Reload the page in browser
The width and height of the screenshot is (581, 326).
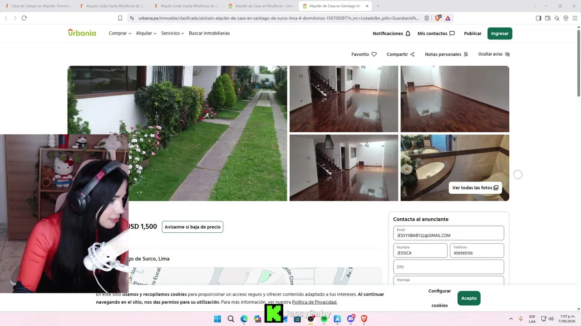click(x=24, y=18)
